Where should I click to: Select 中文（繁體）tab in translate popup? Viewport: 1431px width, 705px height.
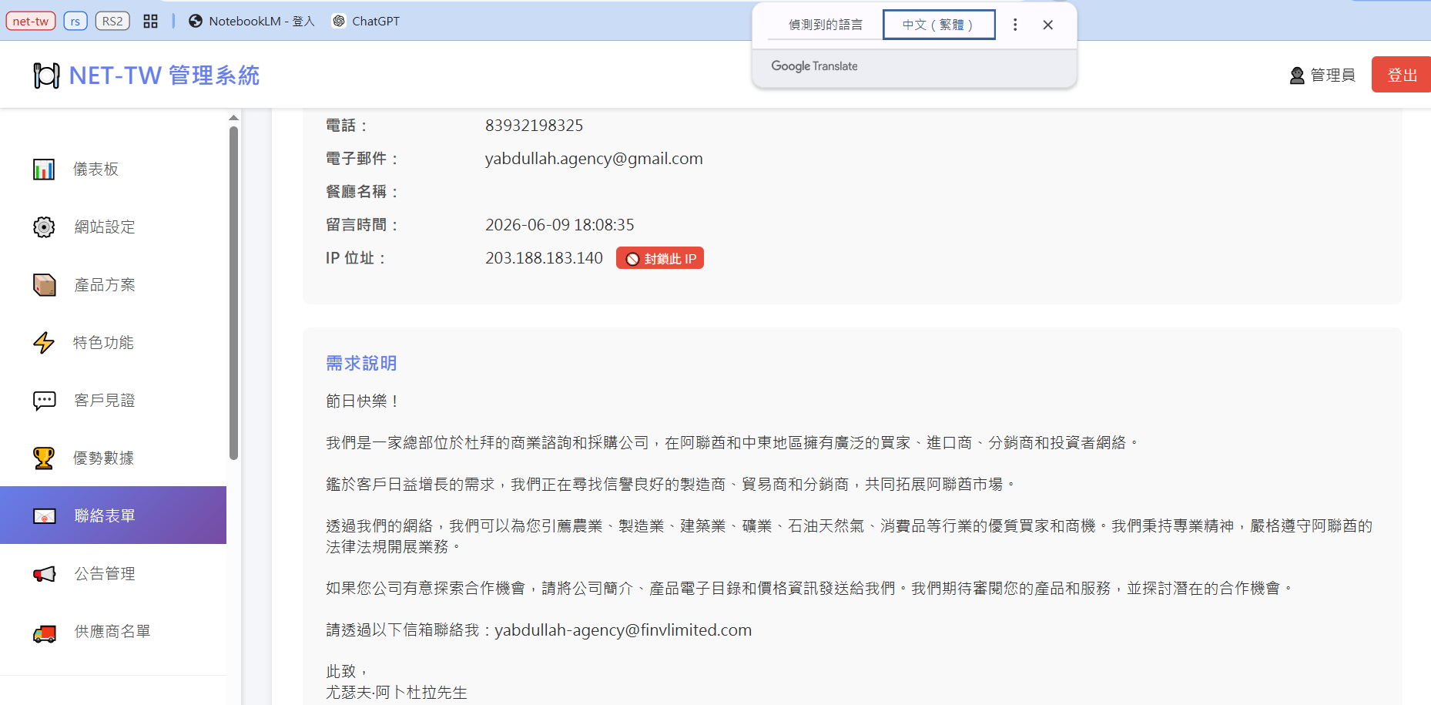click(938, 25)
